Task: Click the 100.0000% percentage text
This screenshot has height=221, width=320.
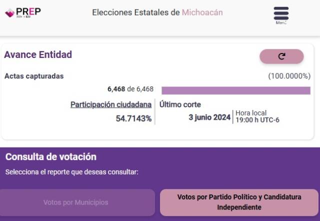Action: point(289,76)
